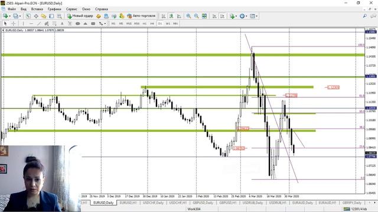This screenshot has width=378, height=212.
Task: Switch to H1 timeframe
Action: [x=144, y=24]
